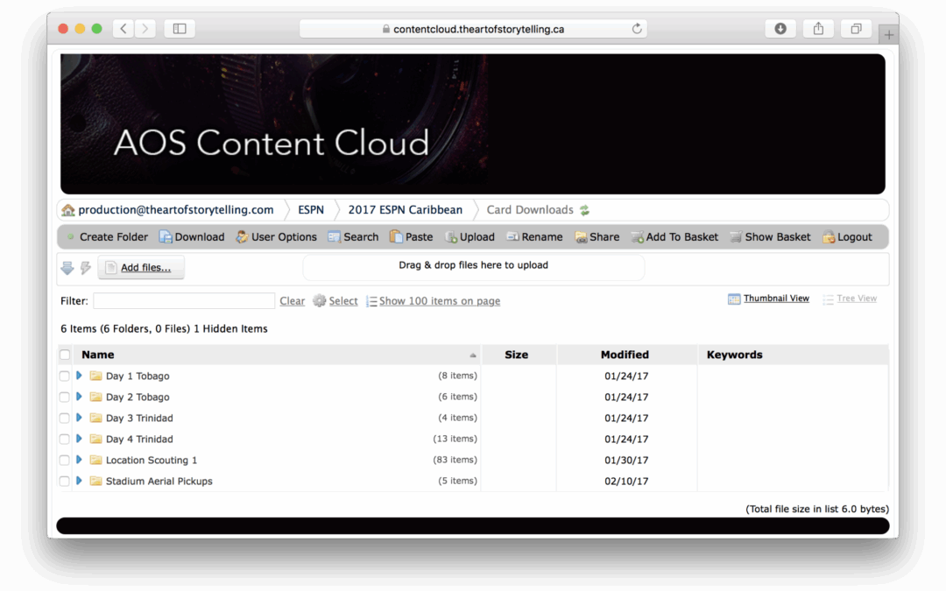This screenshot has width=946, height=591.
Task: Switch to Thumbnail View link
Action: [x=776, y=299]
